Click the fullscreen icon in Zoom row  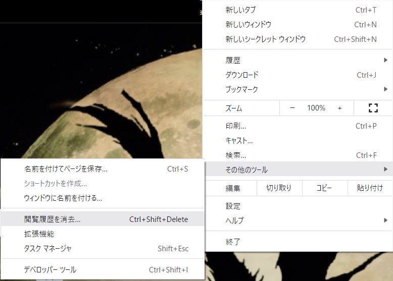[373, 108]
